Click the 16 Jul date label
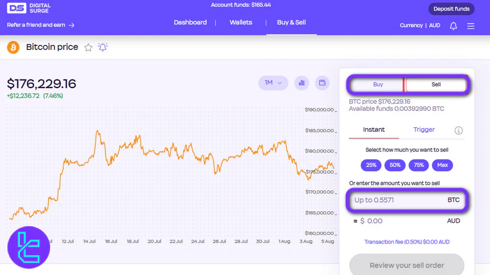The height and width of the screenshot is (275, 490). coord(111,241)
